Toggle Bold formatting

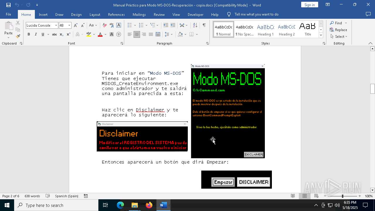pyautogui.click(x=29, y=34)
